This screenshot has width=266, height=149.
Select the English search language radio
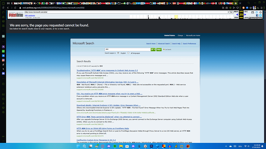pos(118,53)
